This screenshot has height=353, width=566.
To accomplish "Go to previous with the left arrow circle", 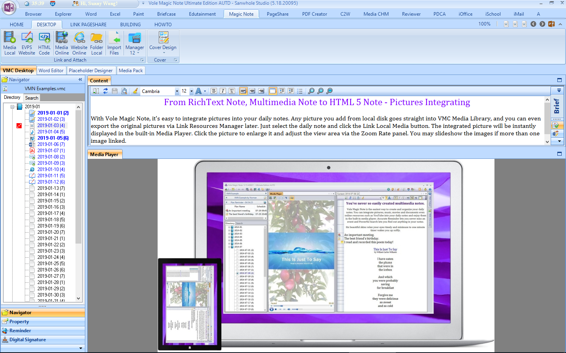I will 533,24.
